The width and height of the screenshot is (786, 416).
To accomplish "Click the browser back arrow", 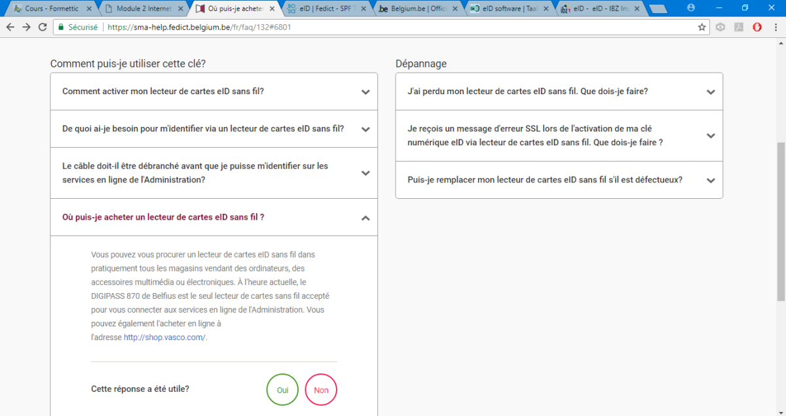I will [x=10, y=27].
